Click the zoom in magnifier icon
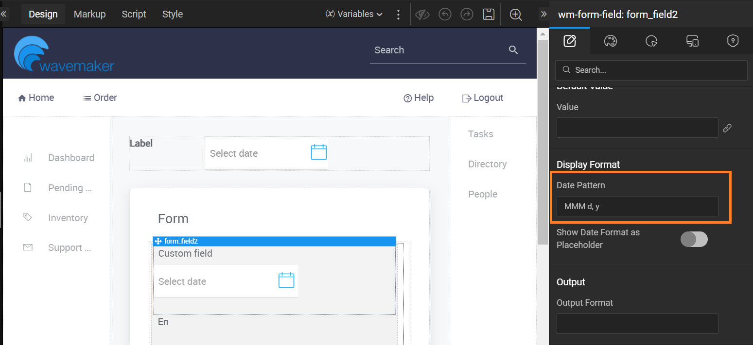This screenshot has width=753, height=345. point(516,15)
